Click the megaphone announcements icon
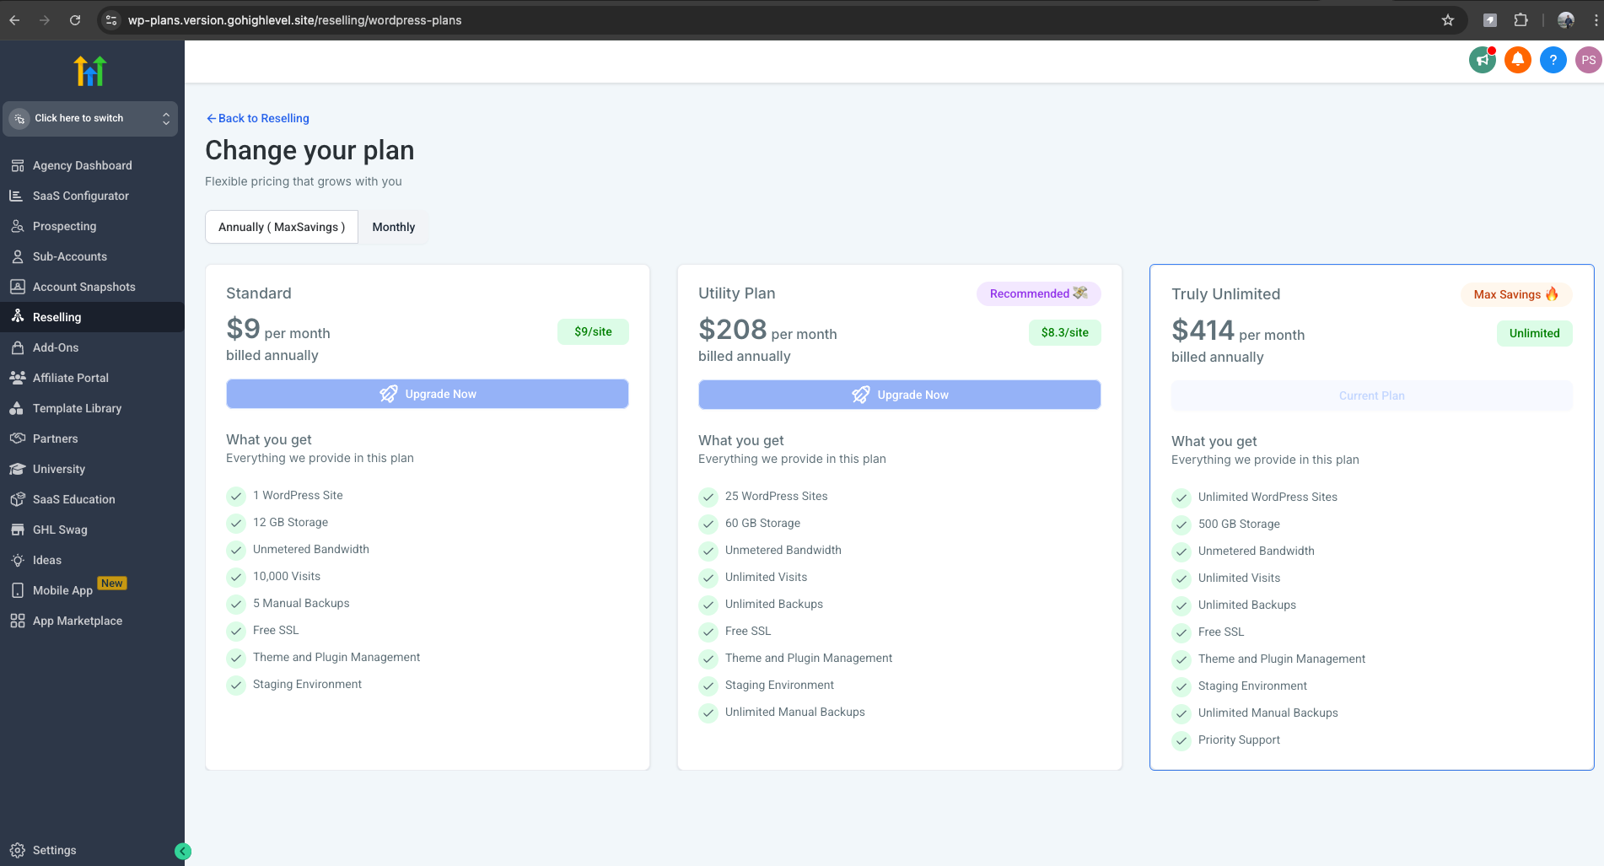The image size is (1604, 866). pyautogui.click(x=1482, y=61)
